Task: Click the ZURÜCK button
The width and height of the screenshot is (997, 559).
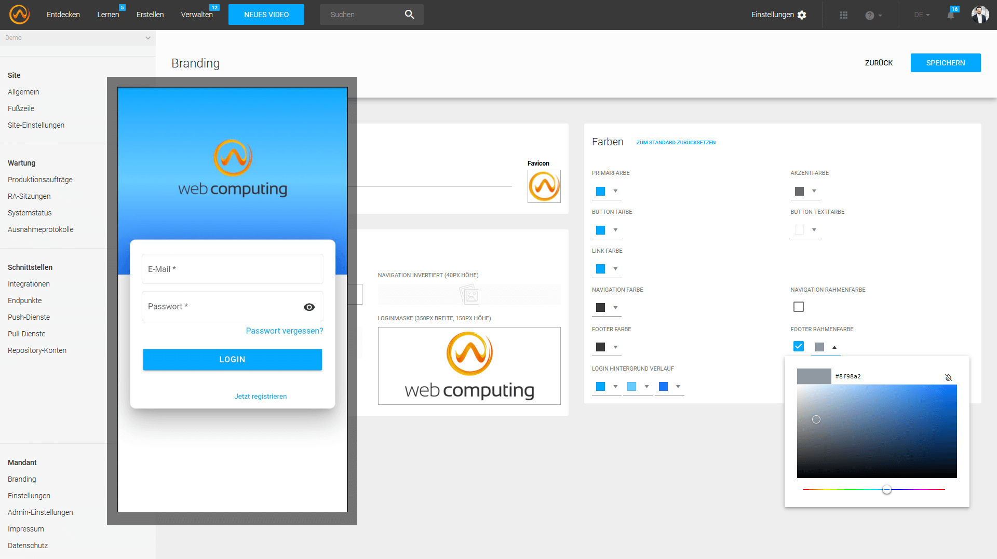Action: tap(879, 63)
